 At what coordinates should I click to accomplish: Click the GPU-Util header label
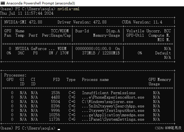point(135,35)
